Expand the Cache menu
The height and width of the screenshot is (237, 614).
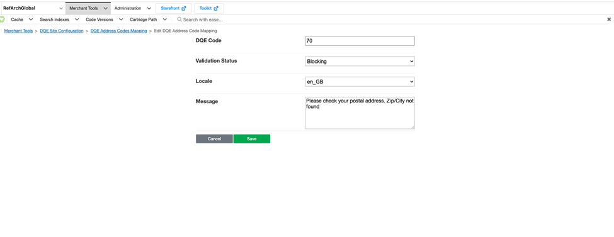(x=21, y=19)
